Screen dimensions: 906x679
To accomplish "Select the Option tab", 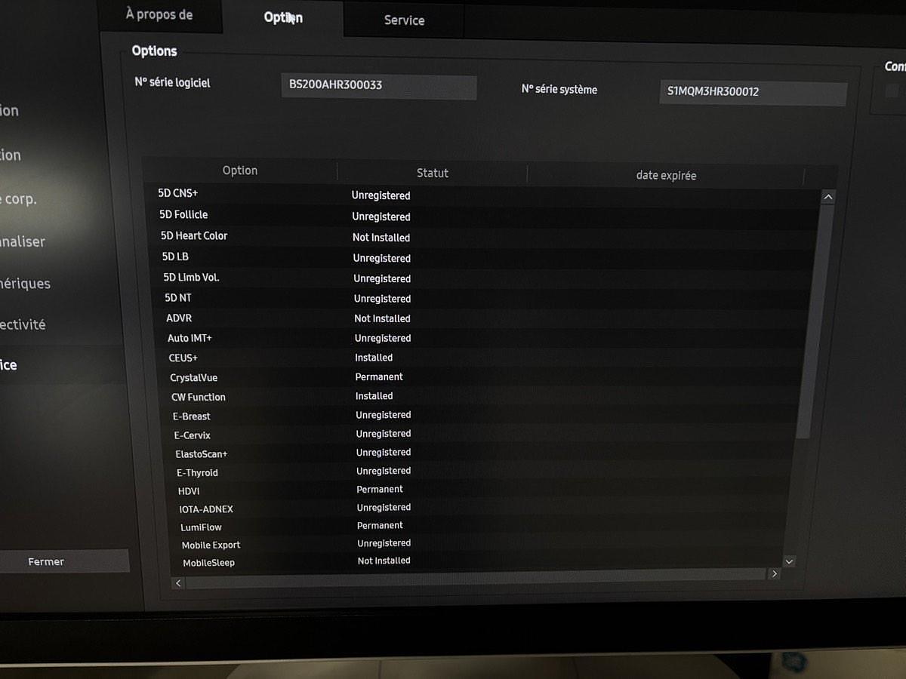I will (283, 17).
